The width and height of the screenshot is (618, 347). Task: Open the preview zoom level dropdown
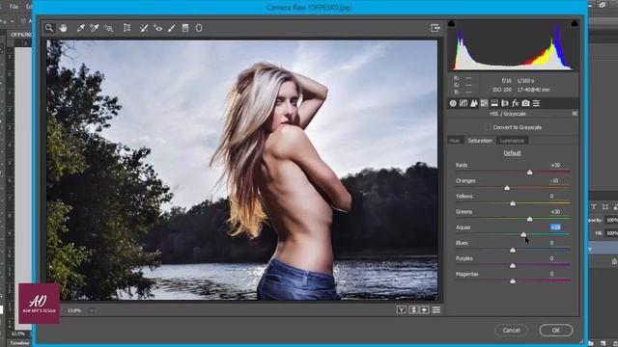92,310
